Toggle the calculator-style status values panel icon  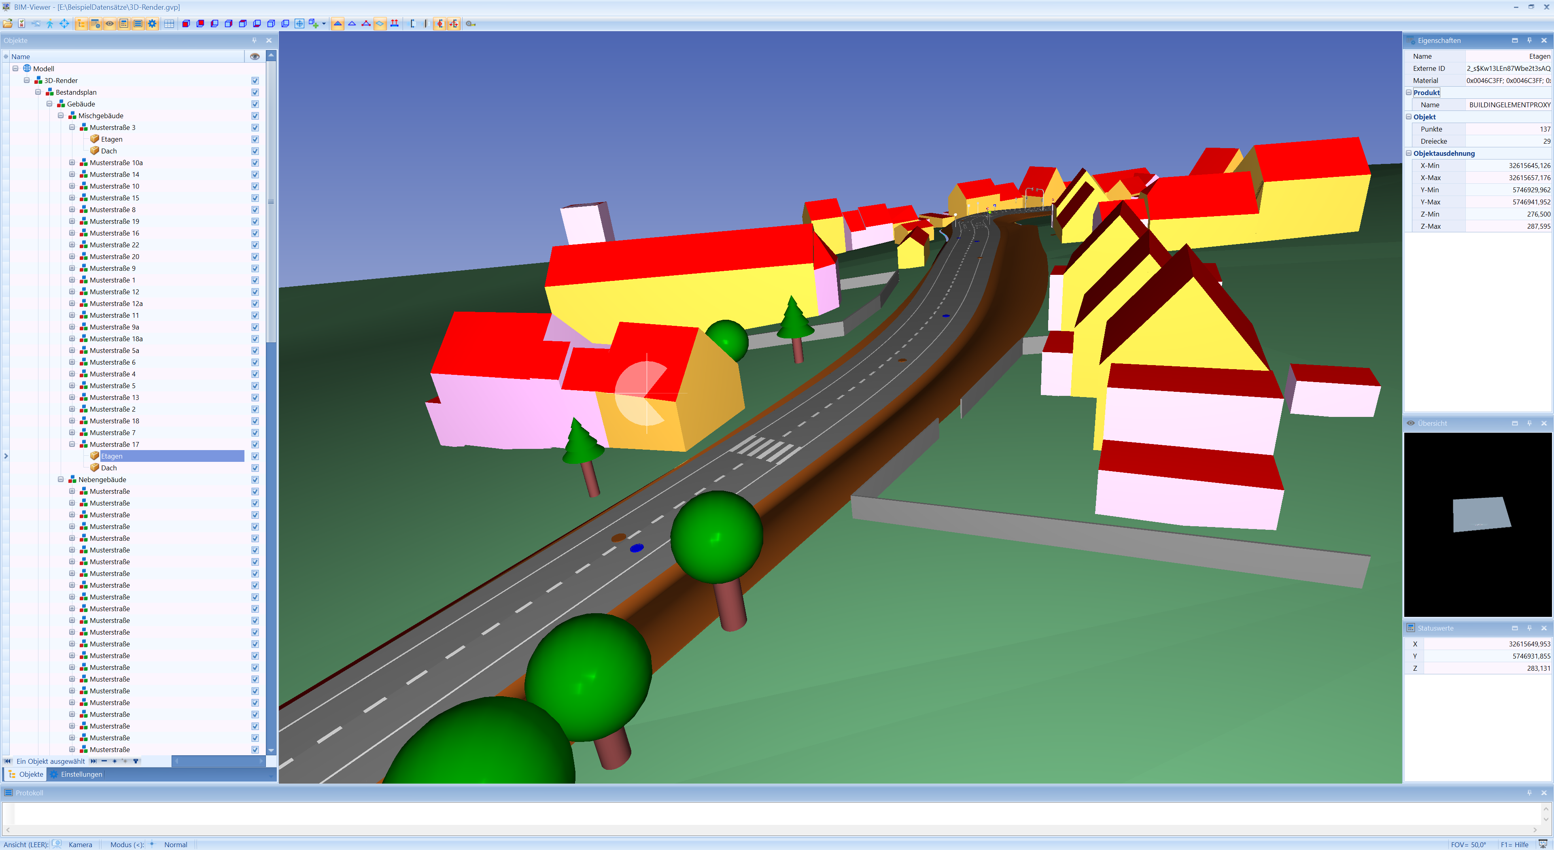124,23
